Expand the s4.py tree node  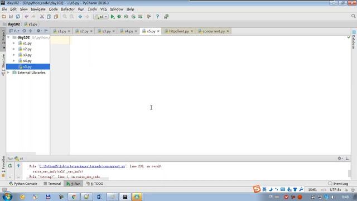tap(14, 61)
